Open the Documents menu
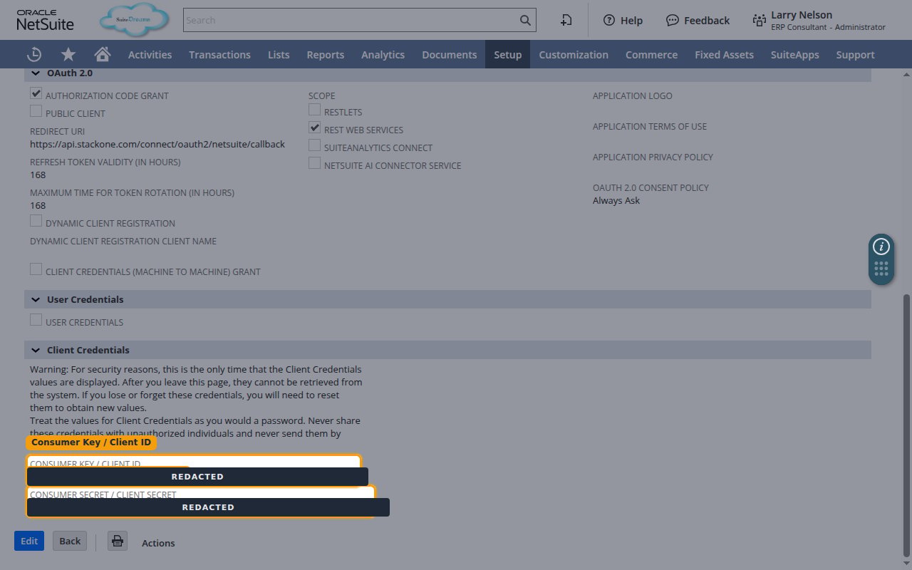Screen dimensions: 912x570 click(449, 54)
